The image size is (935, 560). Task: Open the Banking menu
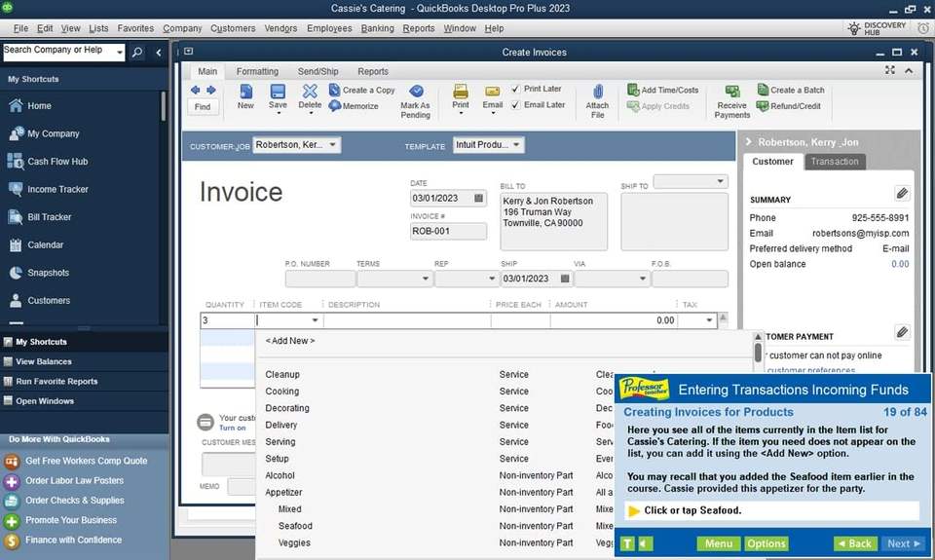point(377,28)
